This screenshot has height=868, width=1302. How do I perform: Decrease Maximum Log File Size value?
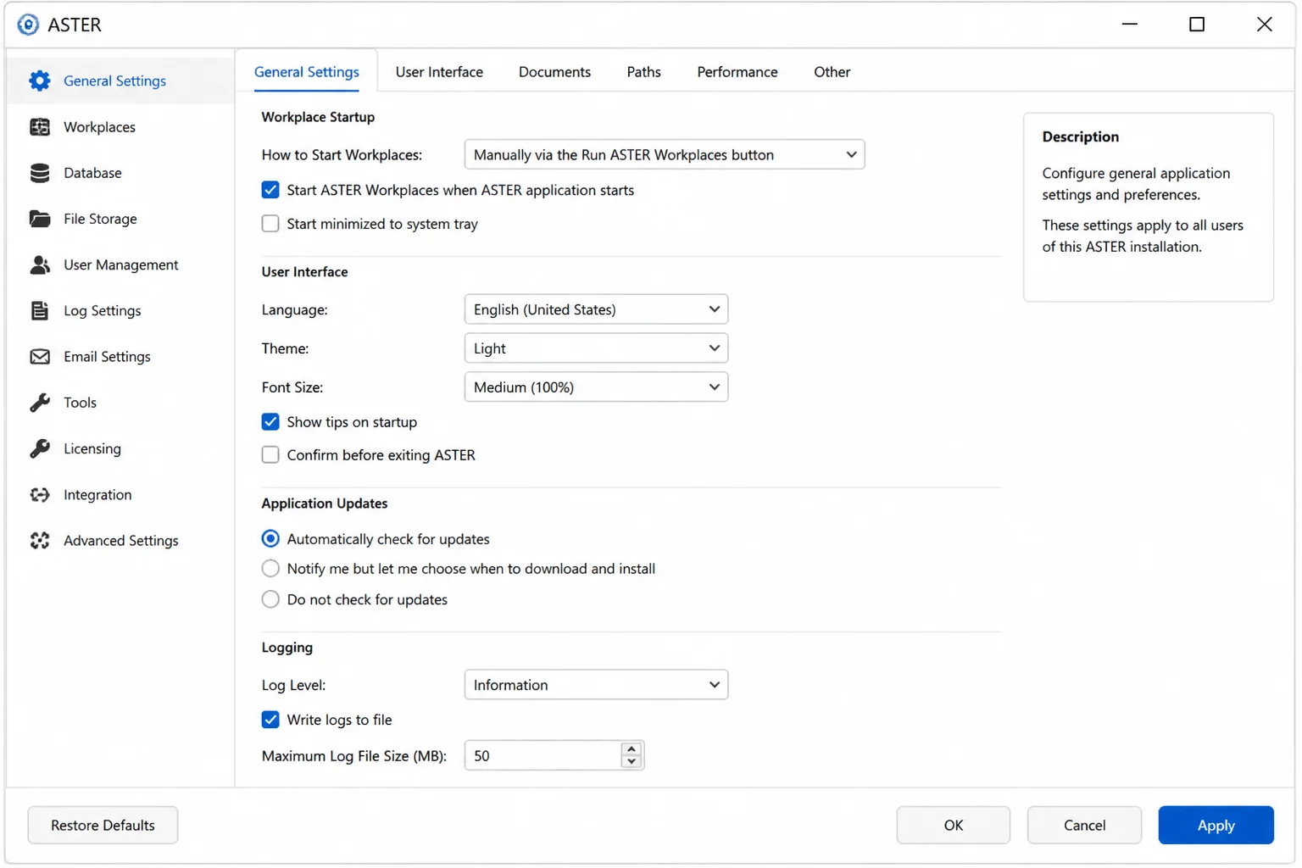pyautogui.click(x=632, y=762)
